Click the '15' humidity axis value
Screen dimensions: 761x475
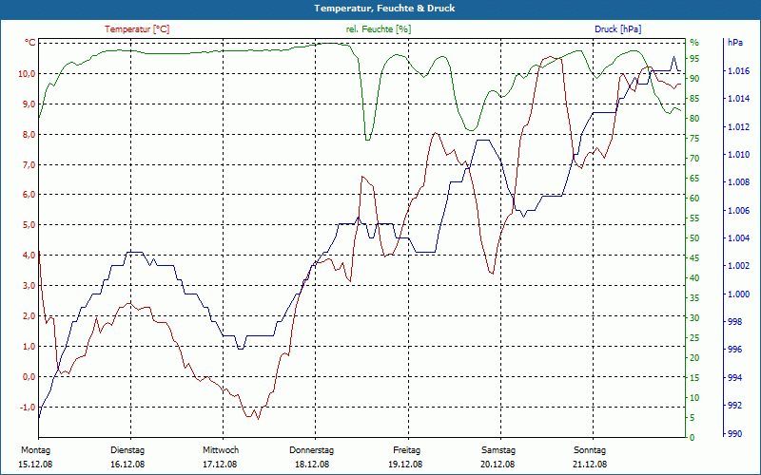(x=694, y=377)
